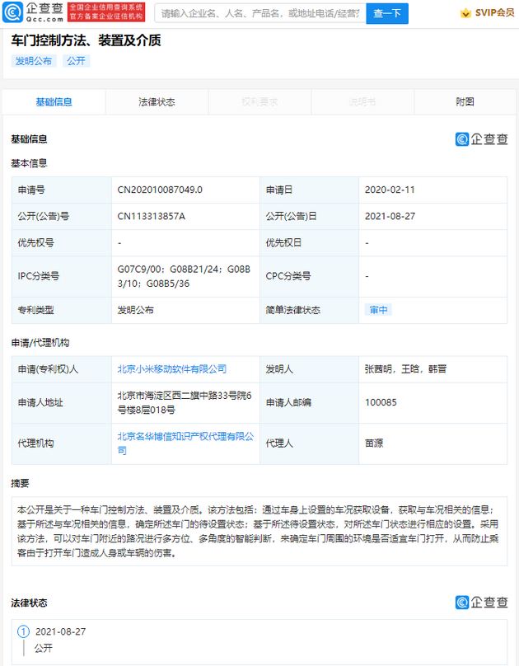Open SVIP会员 membership link

click(494, 12)
